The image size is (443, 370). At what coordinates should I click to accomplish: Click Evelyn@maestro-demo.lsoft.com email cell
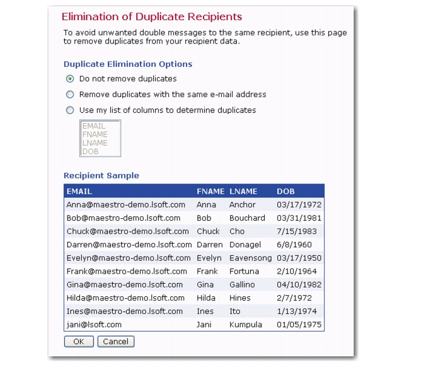[129, 258]
